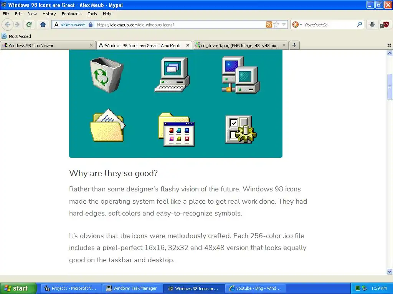Open a new tab with plus button
Viewport: 393px width, 294px height.
point(294,45)
